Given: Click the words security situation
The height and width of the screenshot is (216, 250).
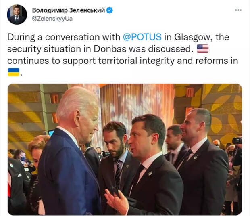Looking at the screenshot, I should (x=44, y=49).
